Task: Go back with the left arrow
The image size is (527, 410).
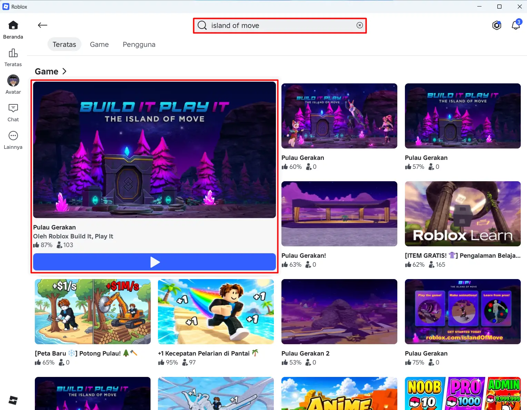Action: coord(42,25)
